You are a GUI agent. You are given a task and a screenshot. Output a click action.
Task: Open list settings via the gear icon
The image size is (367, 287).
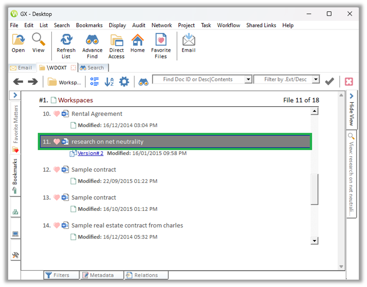tap(124, 81)
